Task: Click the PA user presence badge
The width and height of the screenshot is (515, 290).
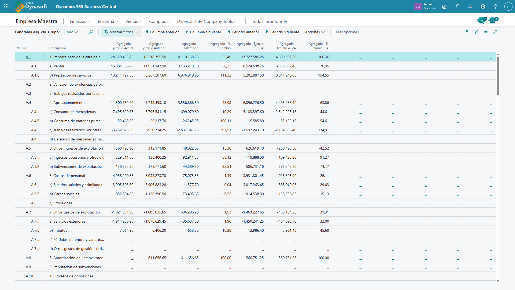Action: point(482,20)
